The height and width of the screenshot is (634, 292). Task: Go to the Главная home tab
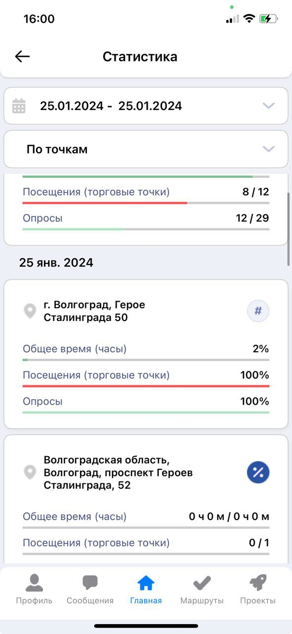pos(146,589)
